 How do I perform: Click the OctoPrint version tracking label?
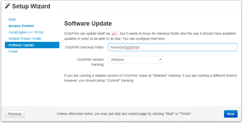point(90,62)
